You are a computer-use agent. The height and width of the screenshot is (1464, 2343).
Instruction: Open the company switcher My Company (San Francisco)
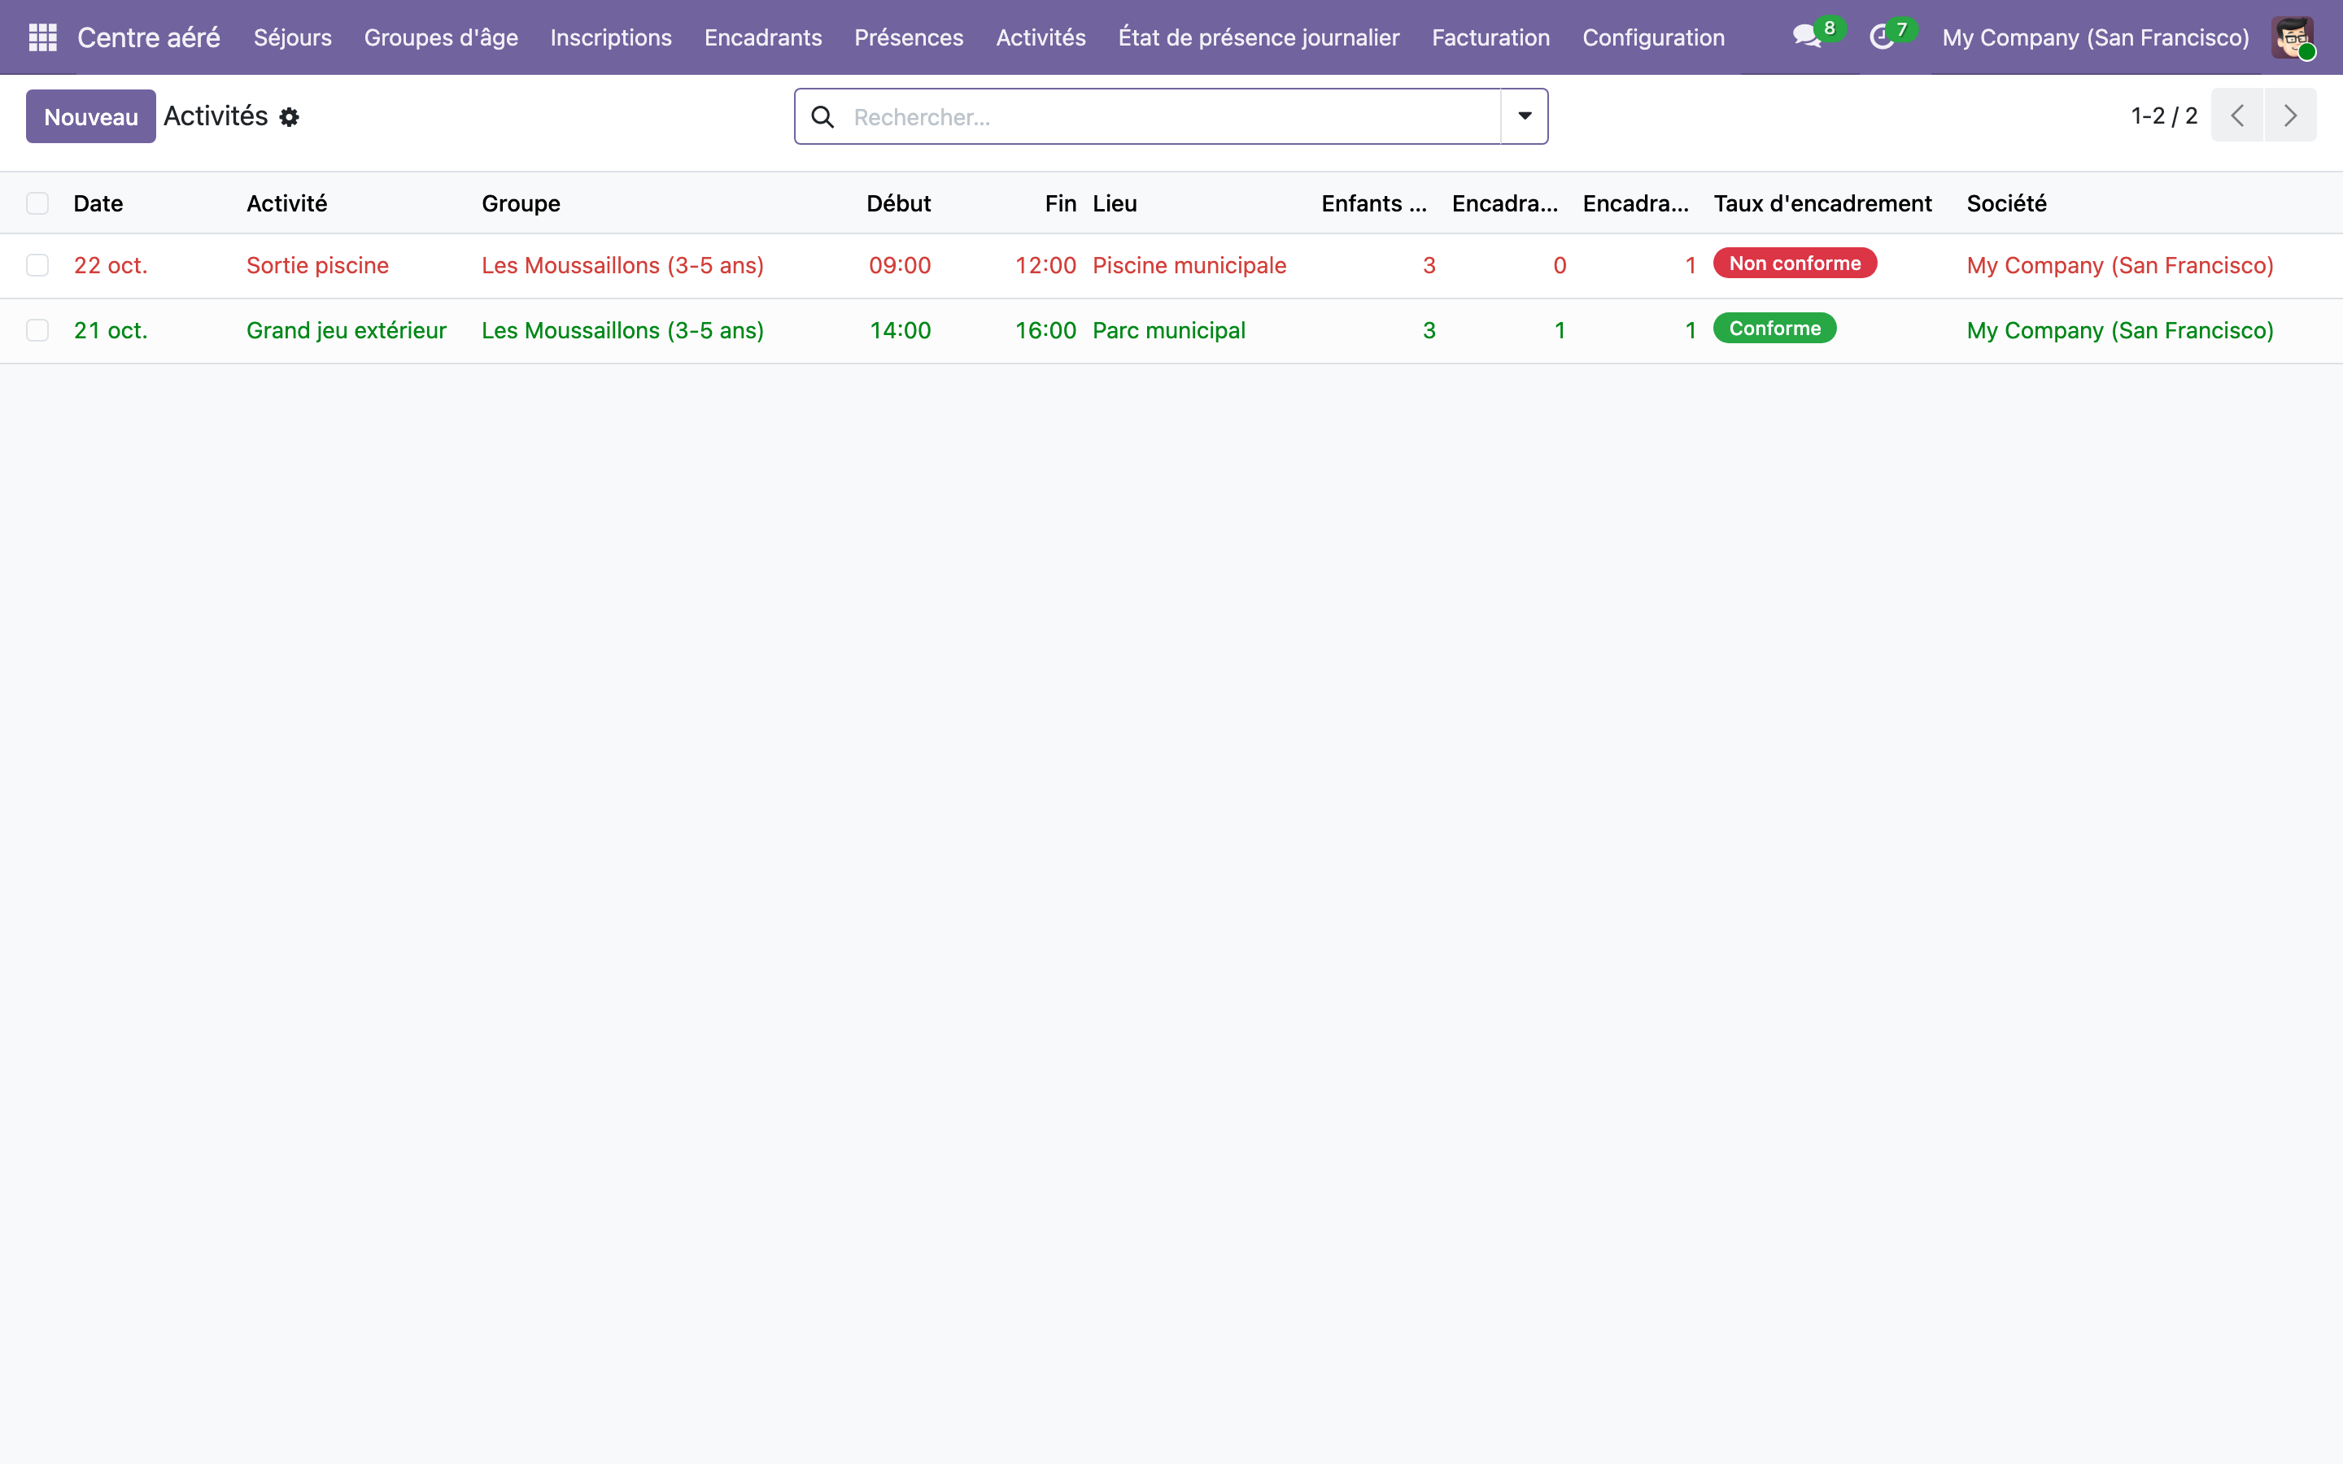(x=2095, y=37)
